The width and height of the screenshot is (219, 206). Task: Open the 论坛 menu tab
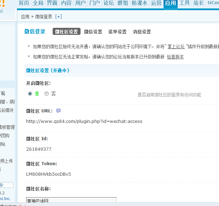pos(109,3)
